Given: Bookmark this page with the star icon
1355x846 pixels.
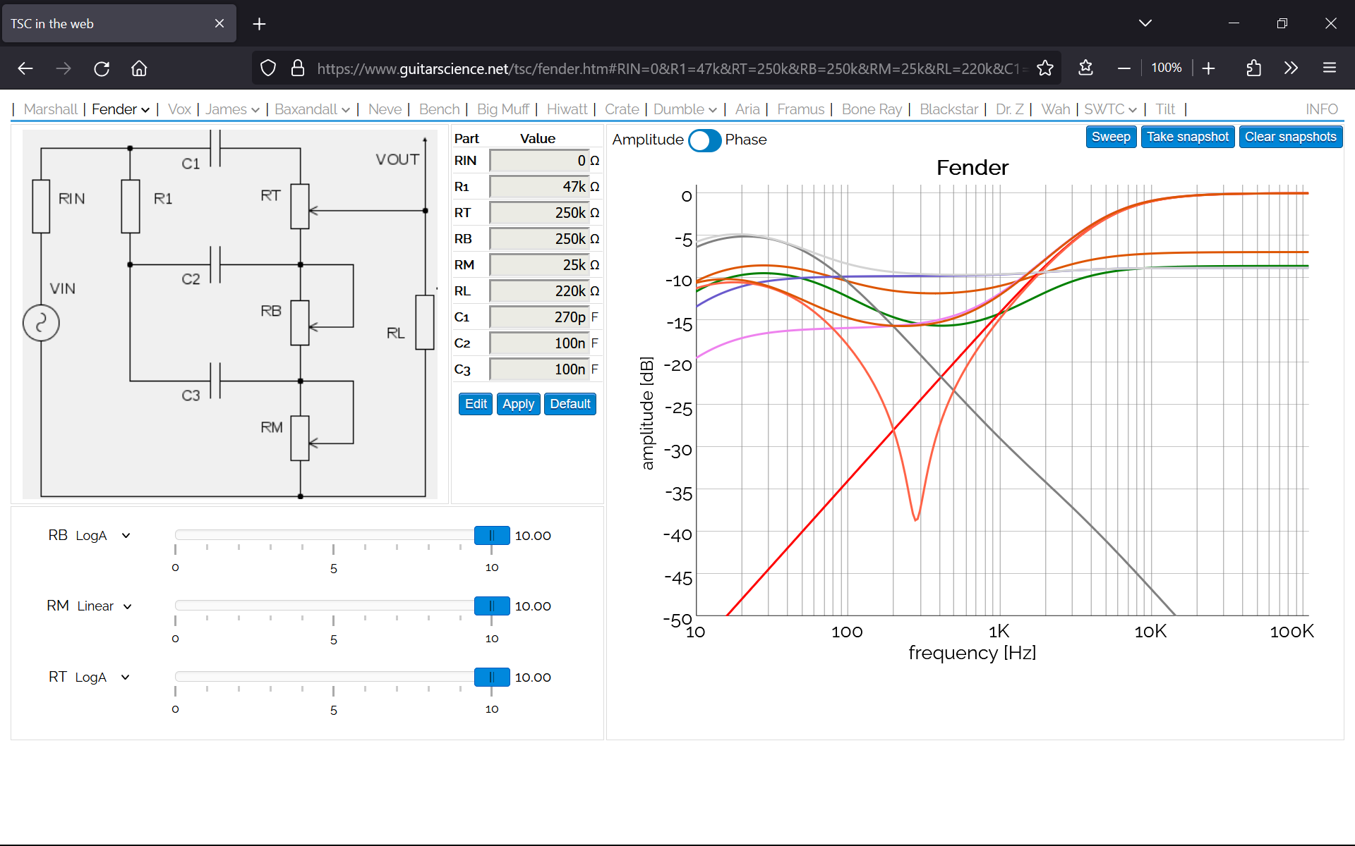Looking at the screenshot, I should coord(1044,68).
